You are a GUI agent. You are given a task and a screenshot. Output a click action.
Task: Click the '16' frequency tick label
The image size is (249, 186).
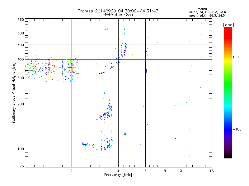tap(212, 171)
